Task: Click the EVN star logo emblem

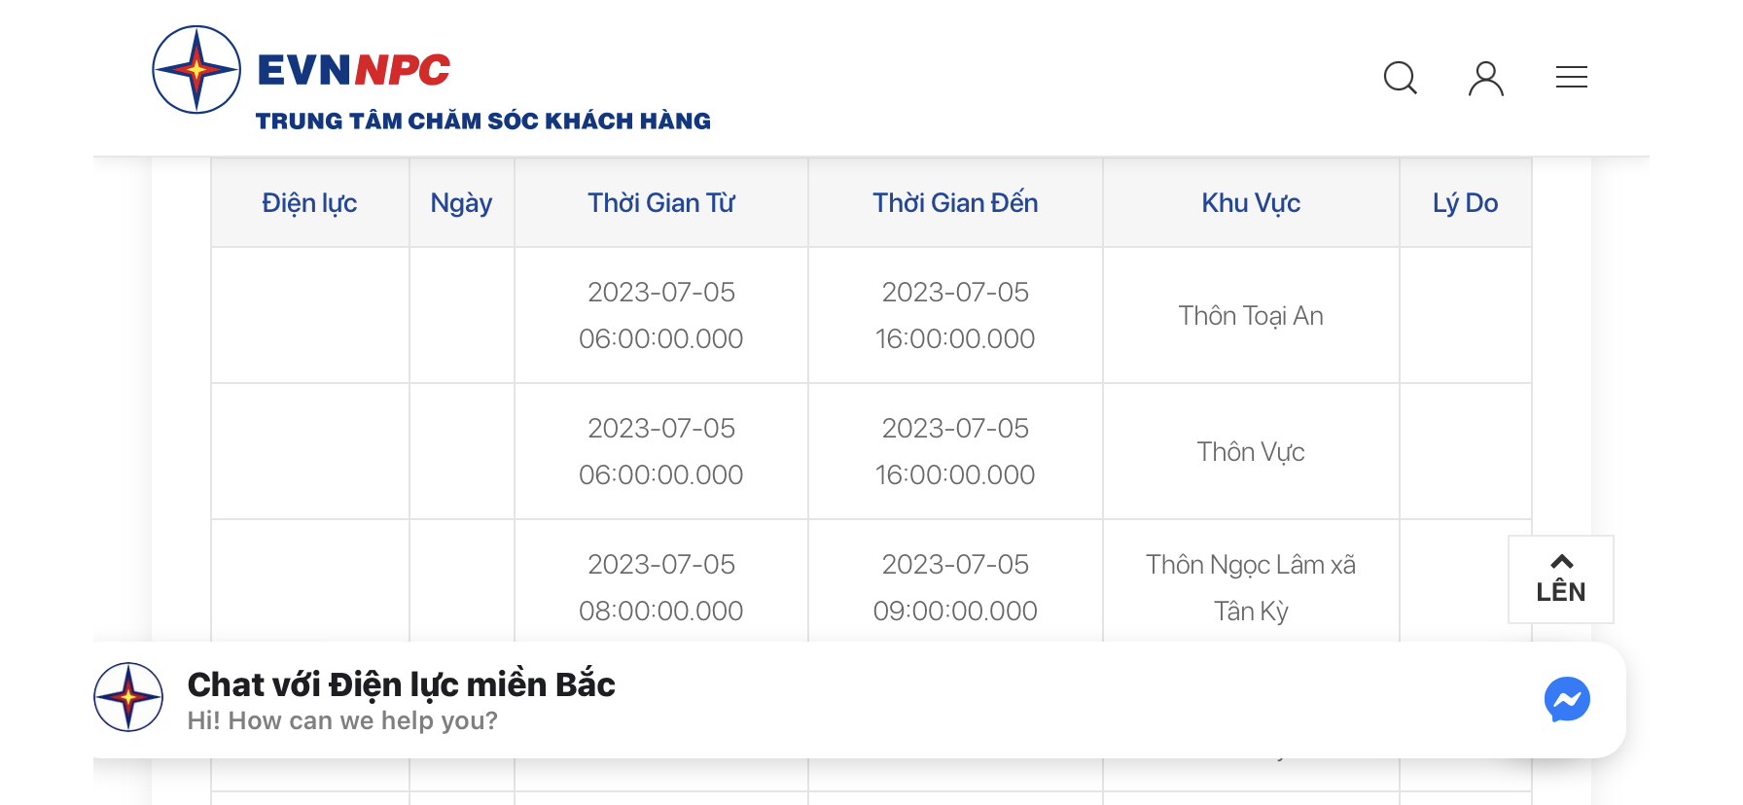Action: coord(196,70)
